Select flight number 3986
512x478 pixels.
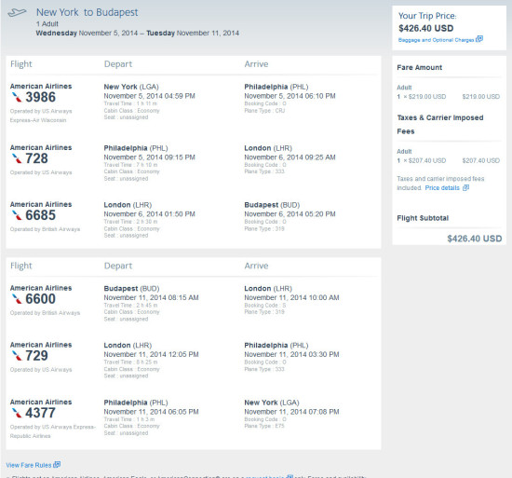(40, 97)
